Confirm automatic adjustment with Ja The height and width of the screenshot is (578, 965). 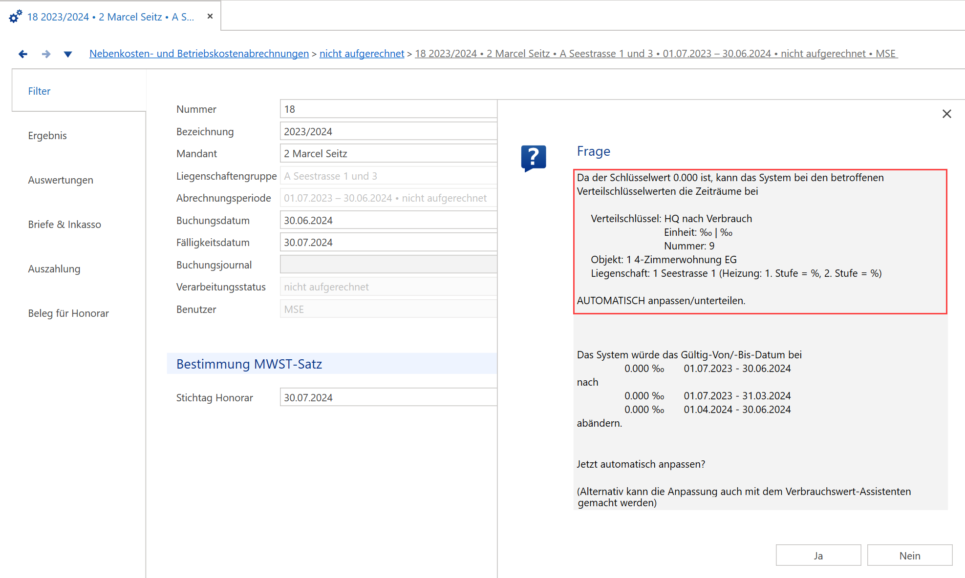pos(818,556)
